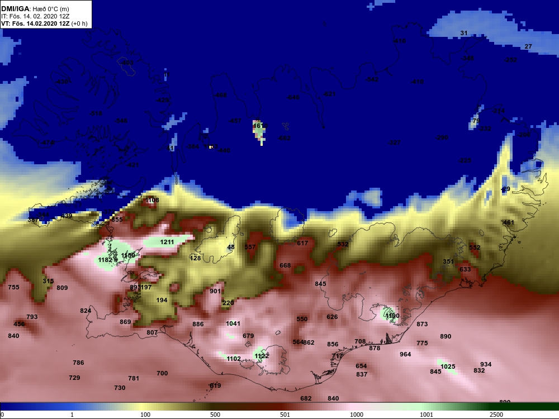This screenshot has width=559, height=419.
Task: Click the legend label '1001'
Action: coord(426,415)
